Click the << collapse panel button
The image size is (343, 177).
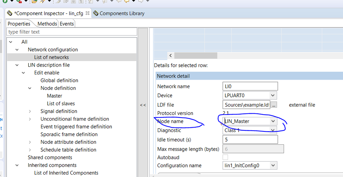[143, 105]
